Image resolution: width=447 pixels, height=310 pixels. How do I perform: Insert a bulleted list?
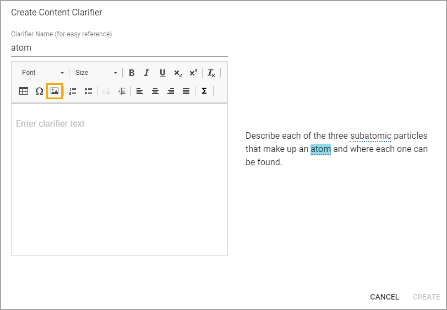point(88,91)
